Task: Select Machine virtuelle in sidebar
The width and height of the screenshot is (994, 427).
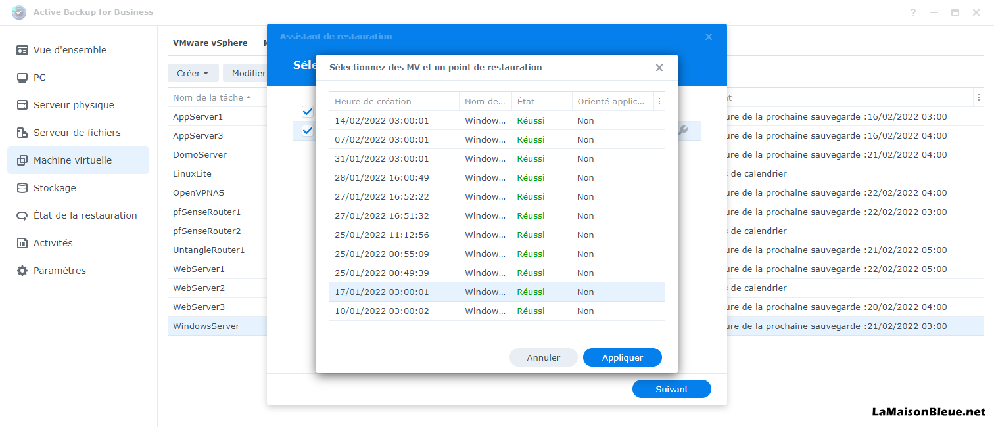Action: point(78,160)
